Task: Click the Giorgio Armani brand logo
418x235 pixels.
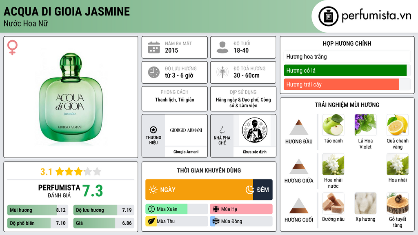Action: pos(186,130)
